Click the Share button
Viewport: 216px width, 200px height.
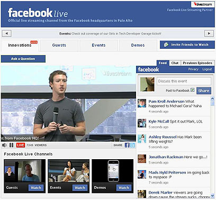click(204, 91)
